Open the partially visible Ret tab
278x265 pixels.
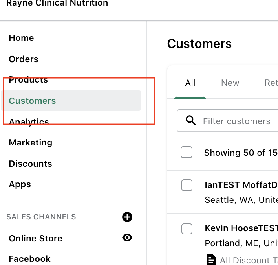[271, 83]
